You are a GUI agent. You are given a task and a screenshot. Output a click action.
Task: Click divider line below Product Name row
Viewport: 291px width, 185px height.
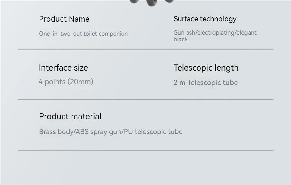coord(145,49)
